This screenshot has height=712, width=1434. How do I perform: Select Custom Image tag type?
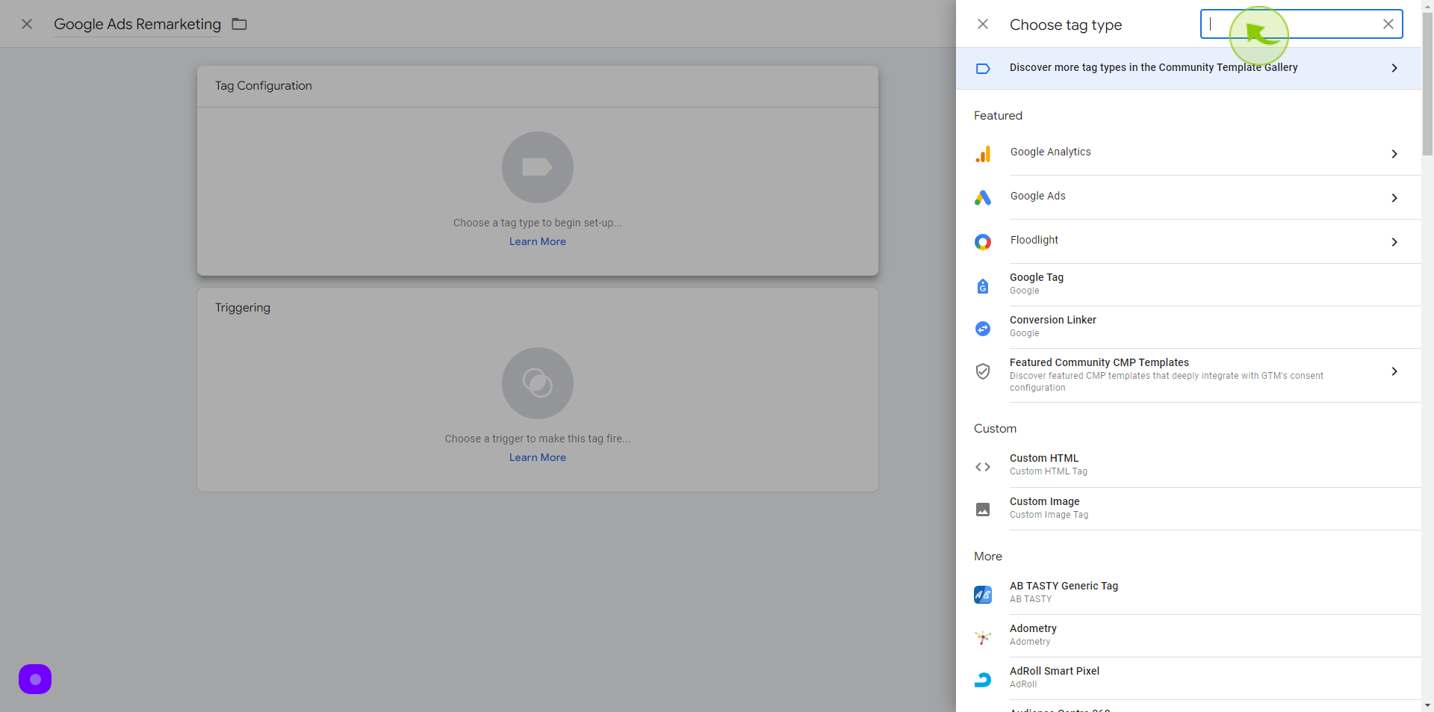pos(1188,509)
